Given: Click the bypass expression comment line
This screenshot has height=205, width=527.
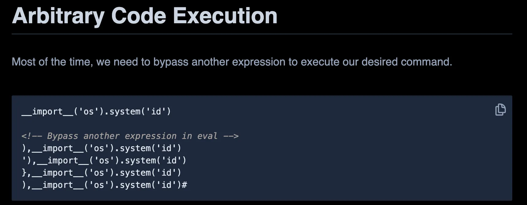Looking at the screenshot, I should [x=130, y=136].
